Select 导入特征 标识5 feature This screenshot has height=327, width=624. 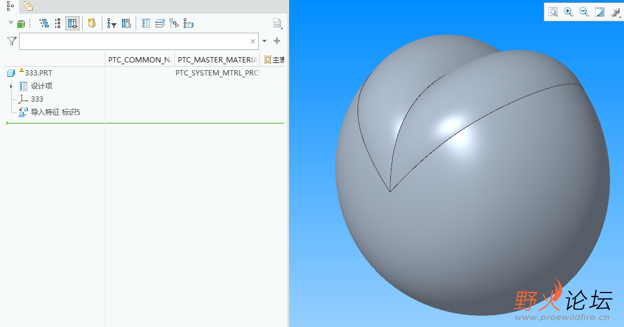[55, 112]
